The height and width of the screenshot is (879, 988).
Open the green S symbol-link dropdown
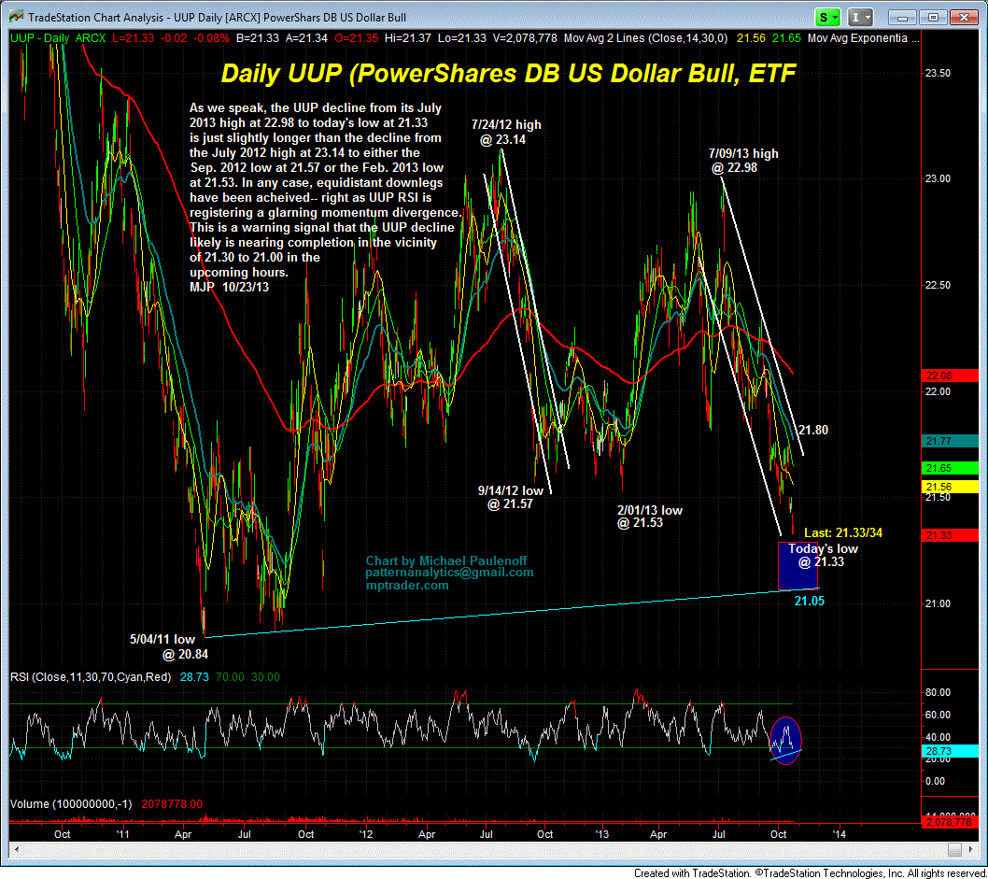(x=826, y=18)
